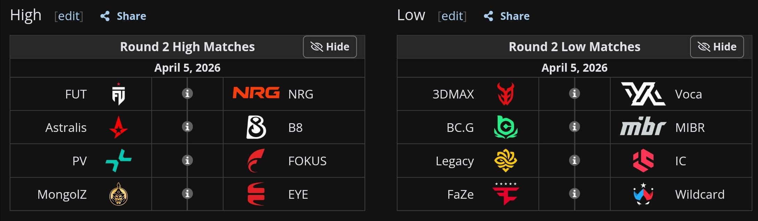Open the FOKUS team name link
Screen dimensions: 758x221
click(x=307, y=161)
